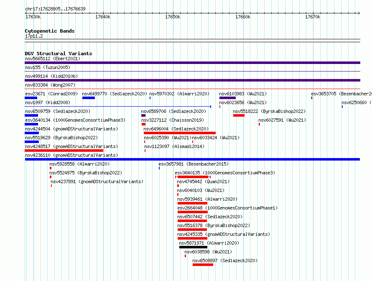Select the red bar under esv2664048
This screenshot has height=281, width=372.
click(x=193, y=212)
